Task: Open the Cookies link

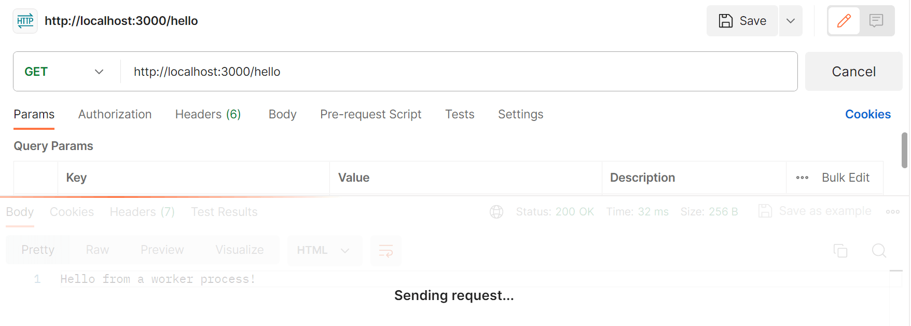Action: coord(867,114)
